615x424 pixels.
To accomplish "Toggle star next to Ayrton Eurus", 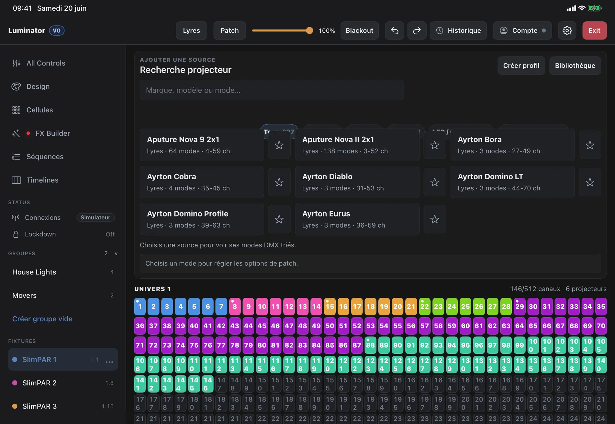I will coord(435,219).
